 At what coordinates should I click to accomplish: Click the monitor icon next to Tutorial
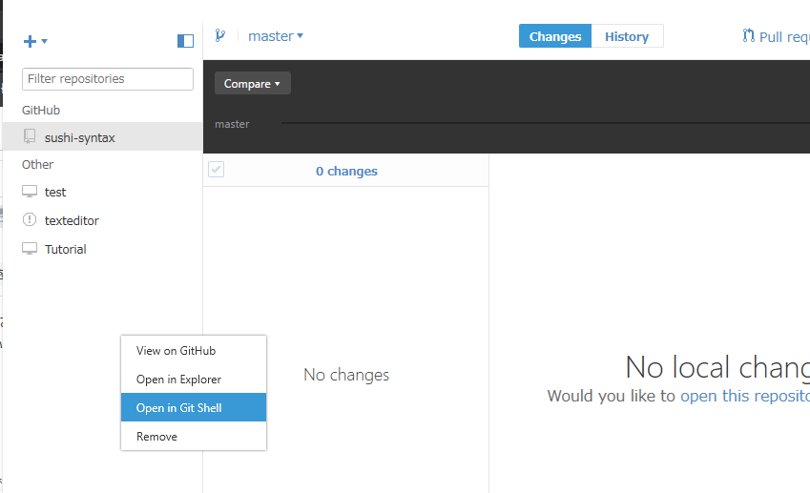click(x=30, y=249)
